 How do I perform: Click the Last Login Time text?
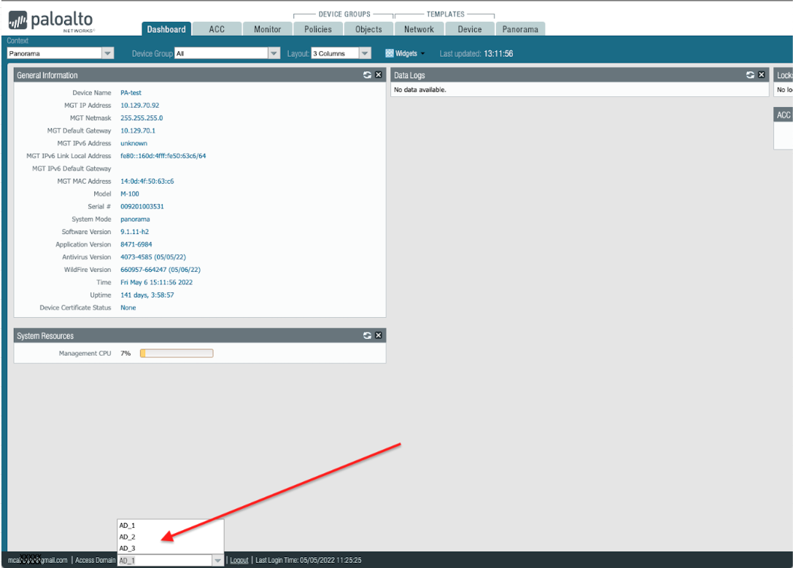(309, 561)
